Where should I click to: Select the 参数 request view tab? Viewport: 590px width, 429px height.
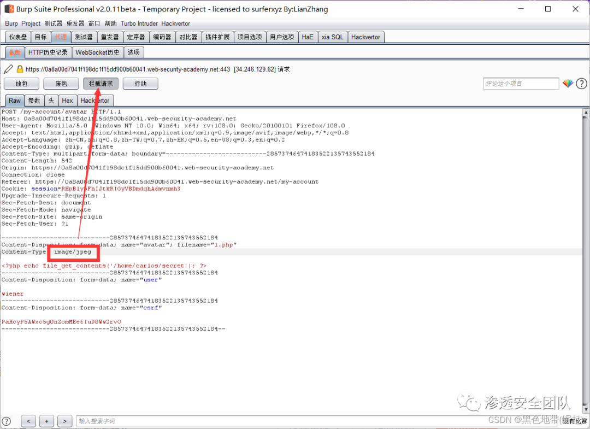[34, 101]
